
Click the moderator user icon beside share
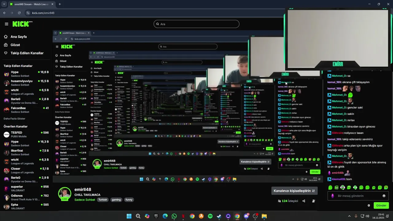pyautogui.click(x=313, y=201)
